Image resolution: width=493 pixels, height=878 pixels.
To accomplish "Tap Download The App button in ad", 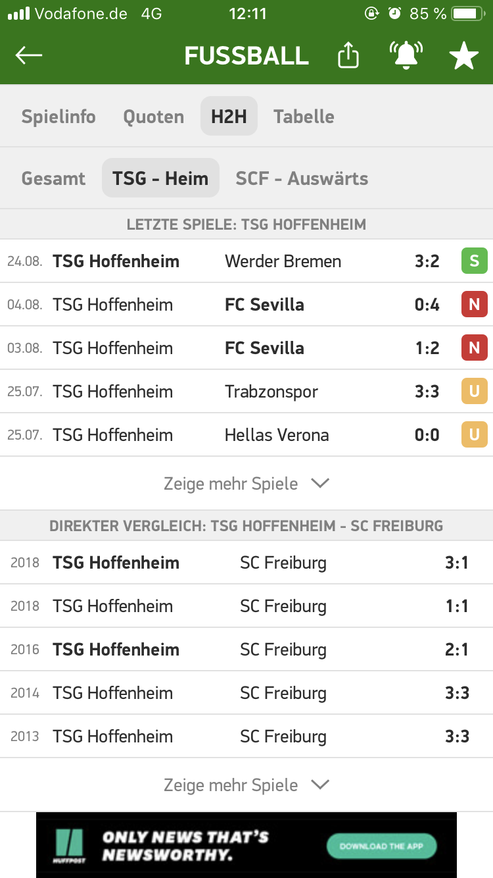I will click(381, 846).
